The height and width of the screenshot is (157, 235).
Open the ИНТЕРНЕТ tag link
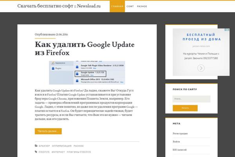58,152
